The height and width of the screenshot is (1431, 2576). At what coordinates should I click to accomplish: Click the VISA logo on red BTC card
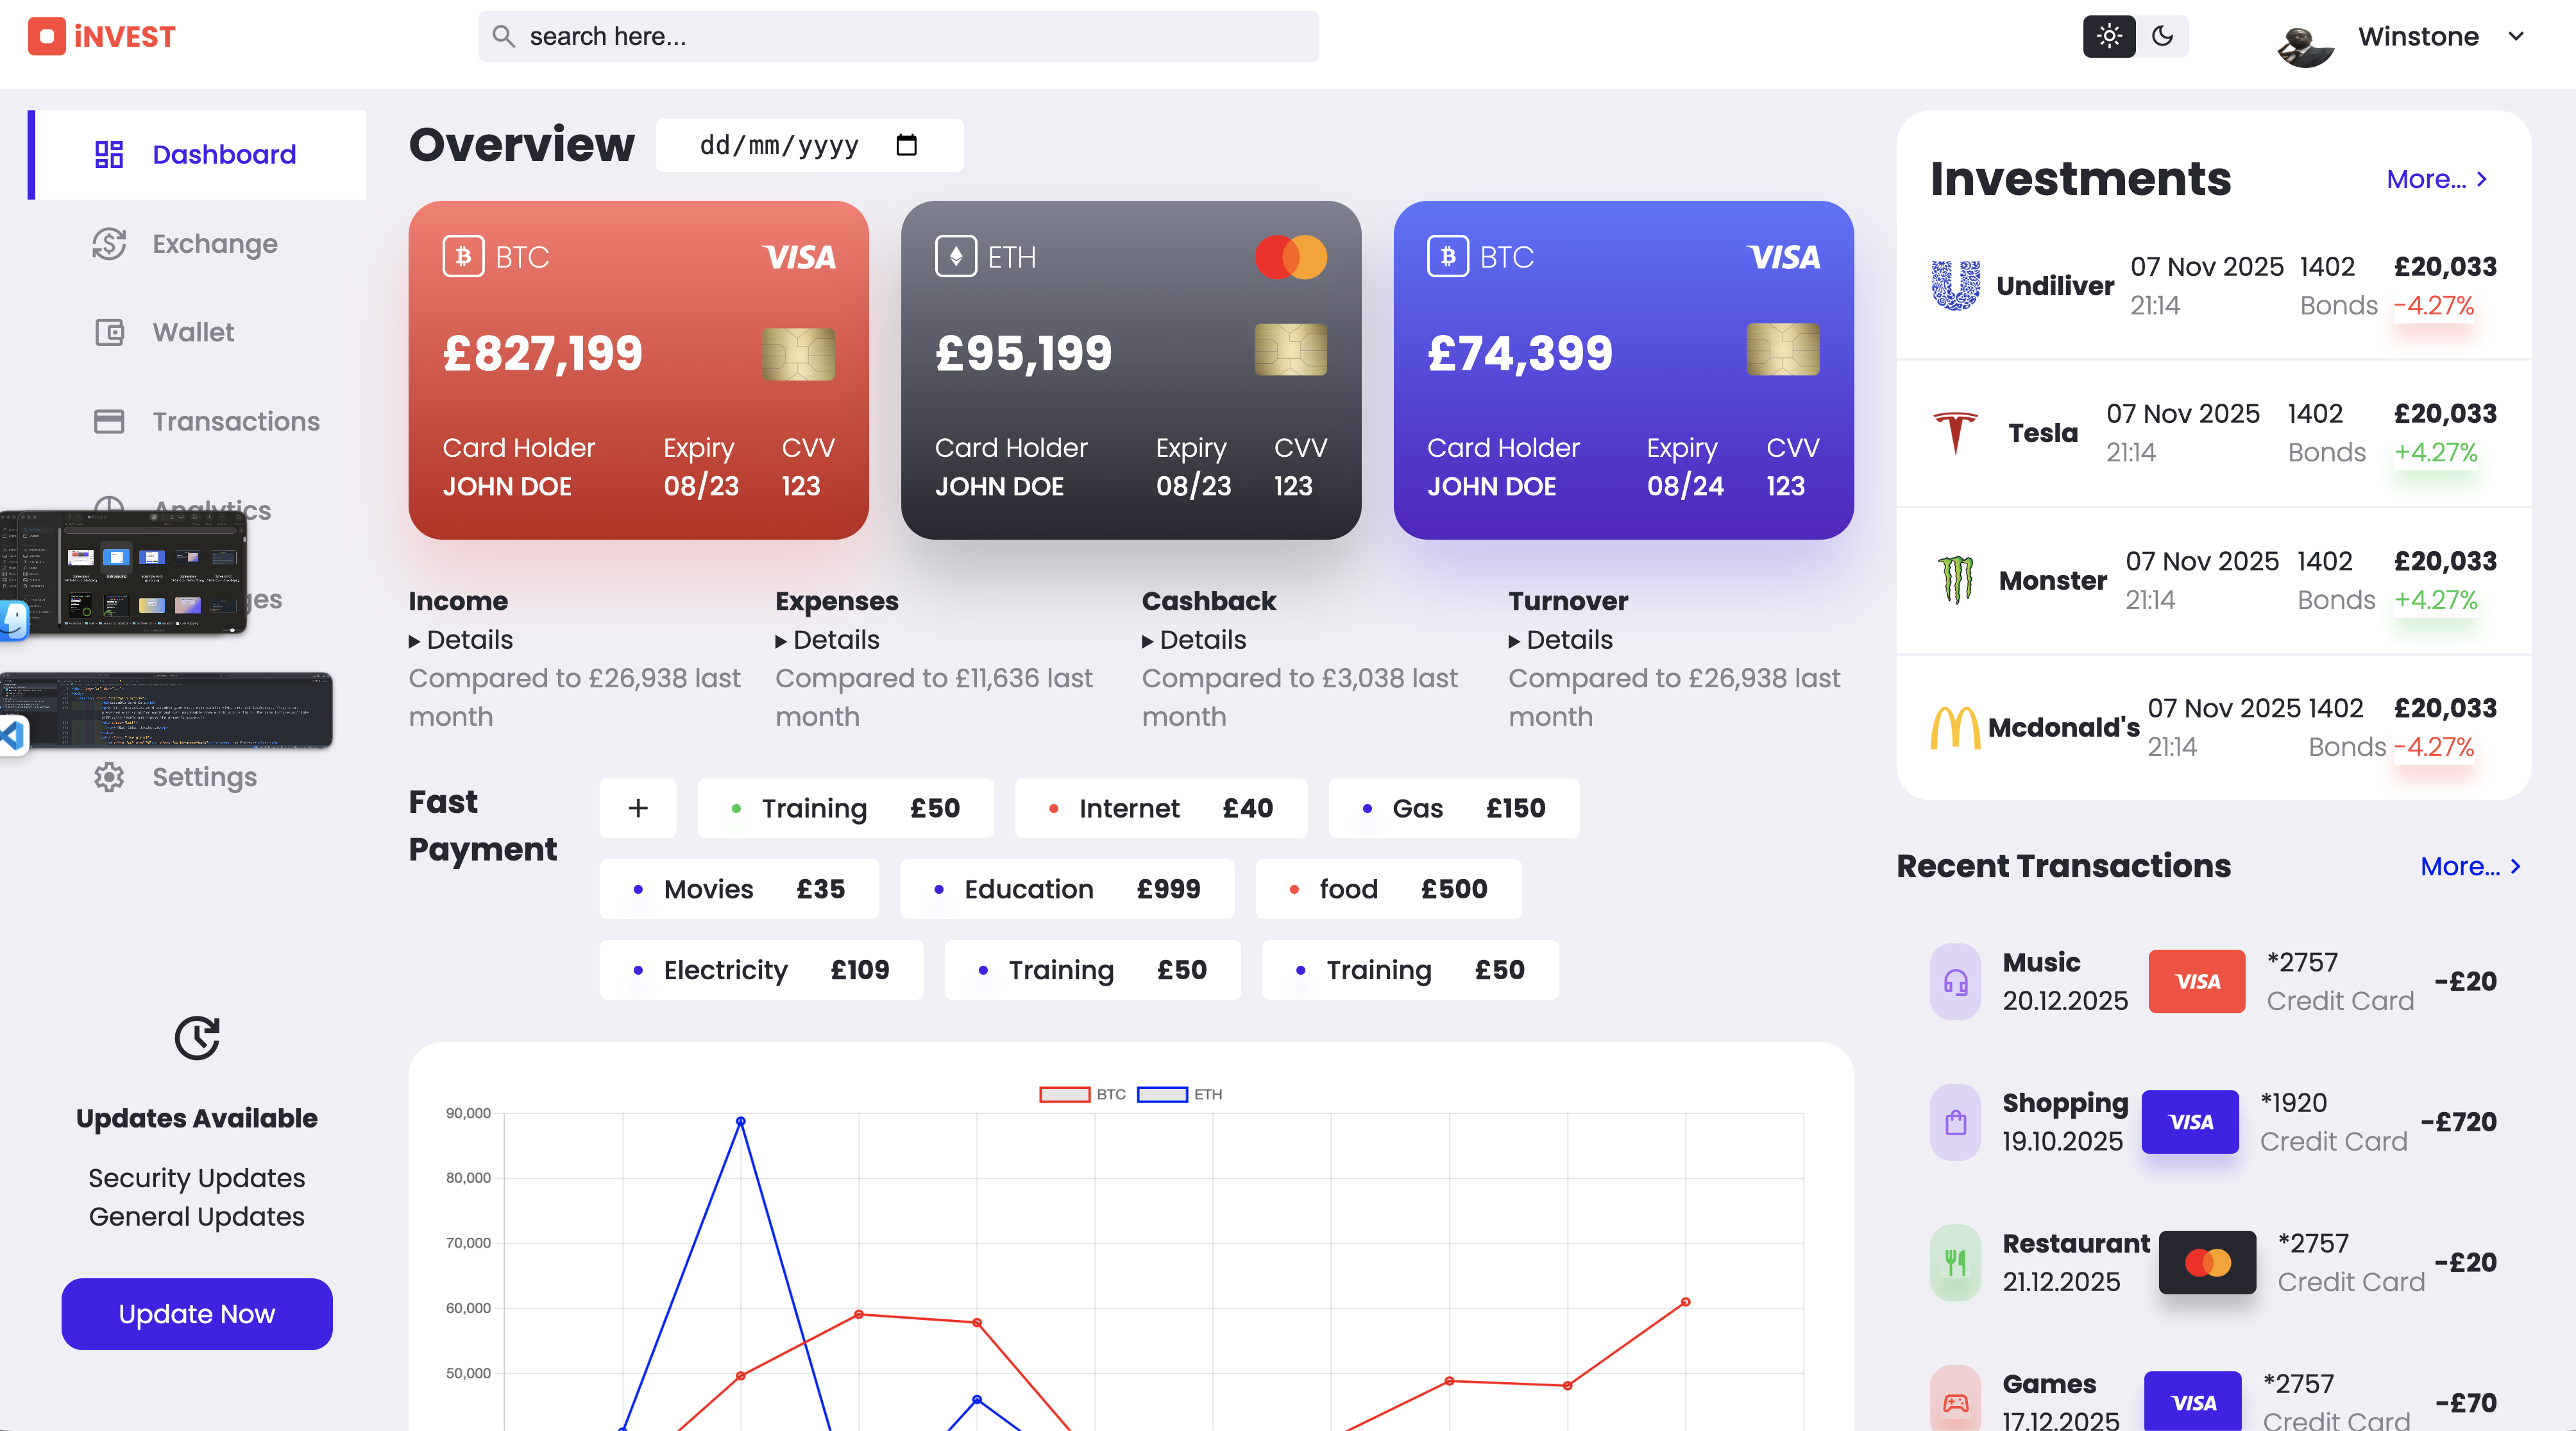pyautogui.click(x=799, y=257)
